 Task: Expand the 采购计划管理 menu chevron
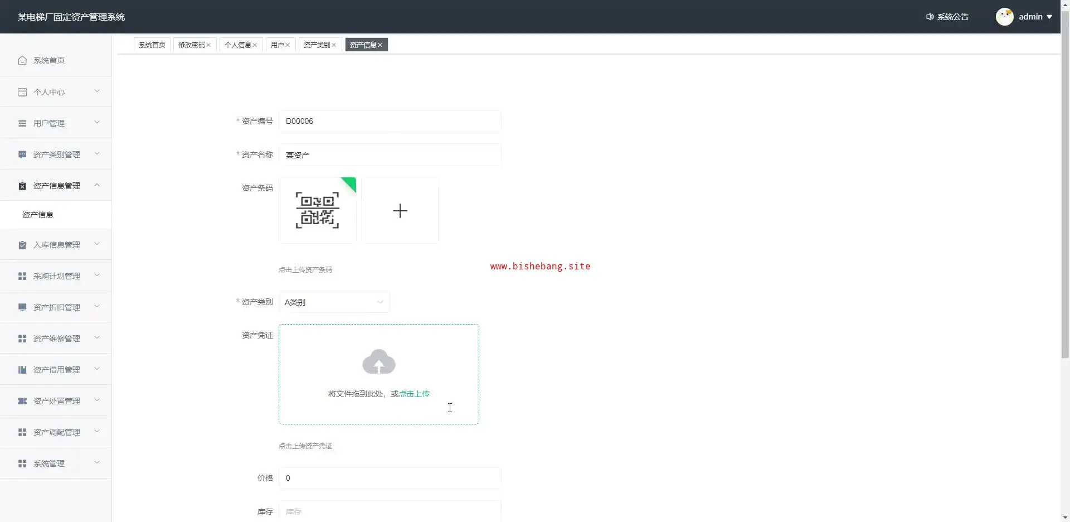point(97,275)
